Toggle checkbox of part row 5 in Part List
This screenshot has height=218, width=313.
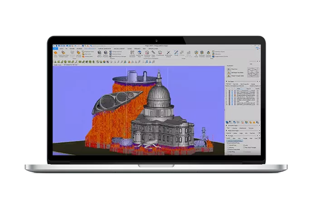pyautogui.click(x=230, y=97)
